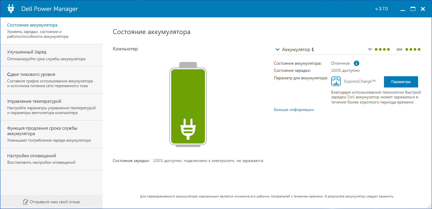Open the Больше информации link
Viewport: 432px width, 209px height.
point(294,110)
